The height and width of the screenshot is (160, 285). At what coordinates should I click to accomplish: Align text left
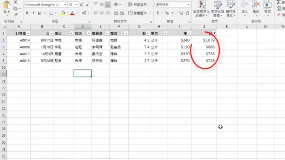click(95, 13)
